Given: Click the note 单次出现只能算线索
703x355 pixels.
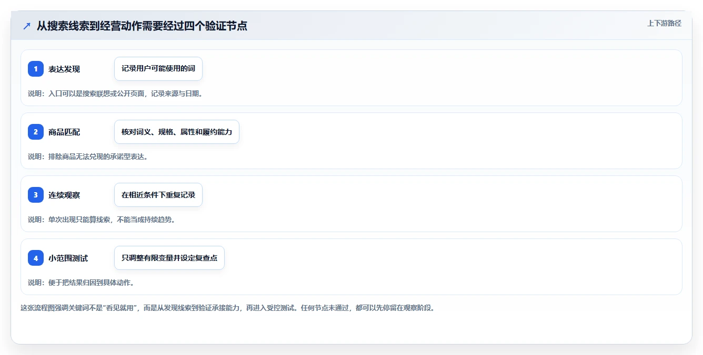Looking at the screenshot, I should (x=79, y=220).
